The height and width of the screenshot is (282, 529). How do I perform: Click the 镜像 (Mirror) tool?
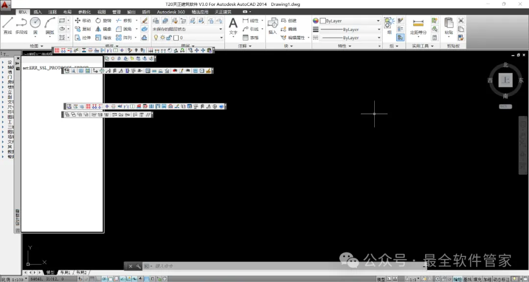coord(103,29)
